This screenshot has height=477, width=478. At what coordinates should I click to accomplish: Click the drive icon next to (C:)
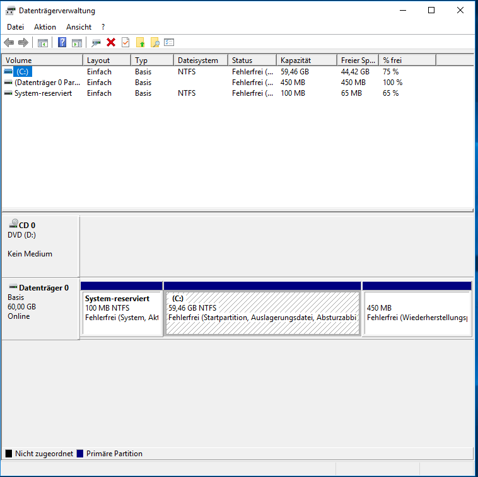[x=8, y=72]
